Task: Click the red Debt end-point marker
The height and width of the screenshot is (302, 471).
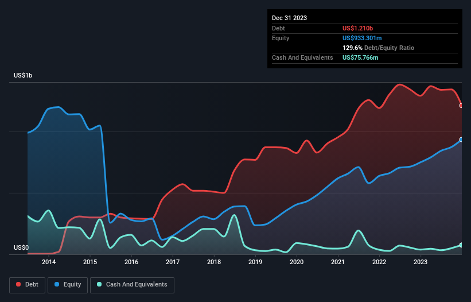Action: tap(461, 106)
